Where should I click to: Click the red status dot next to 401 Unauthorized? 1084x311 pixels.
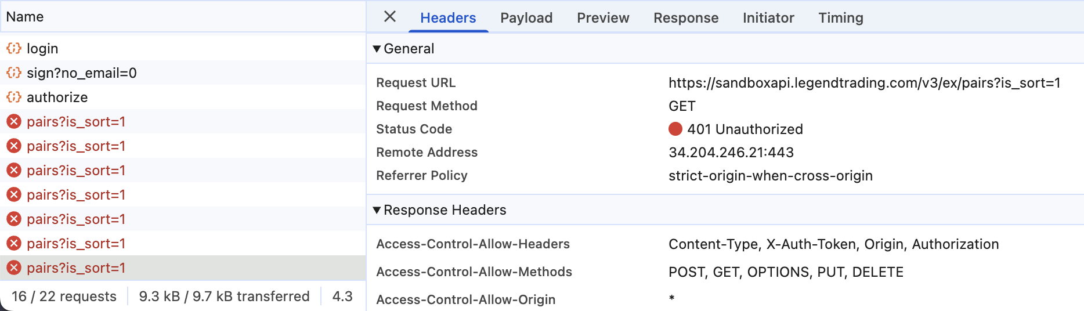click(x=675, y=129)
